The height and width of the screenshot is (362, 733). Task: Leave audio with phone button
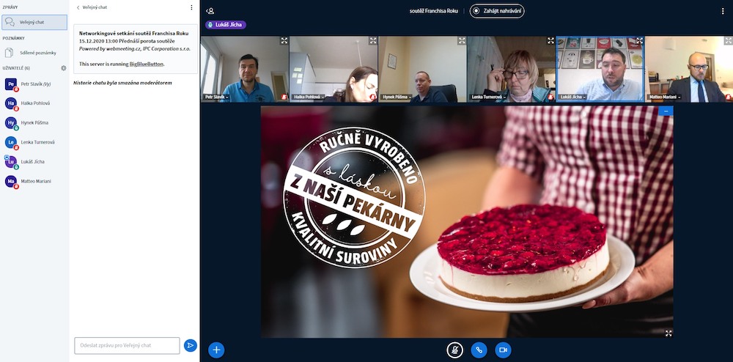pyautogui.click(x=479, y=350)
